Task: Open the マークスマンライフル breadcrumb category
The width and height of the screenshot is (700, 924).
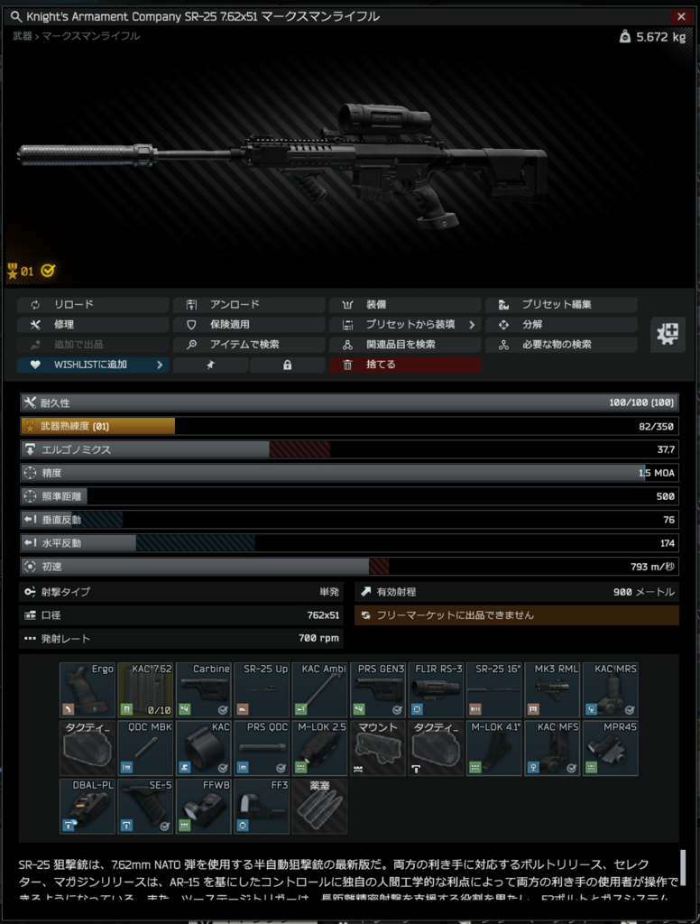Action: click(91, 36)
